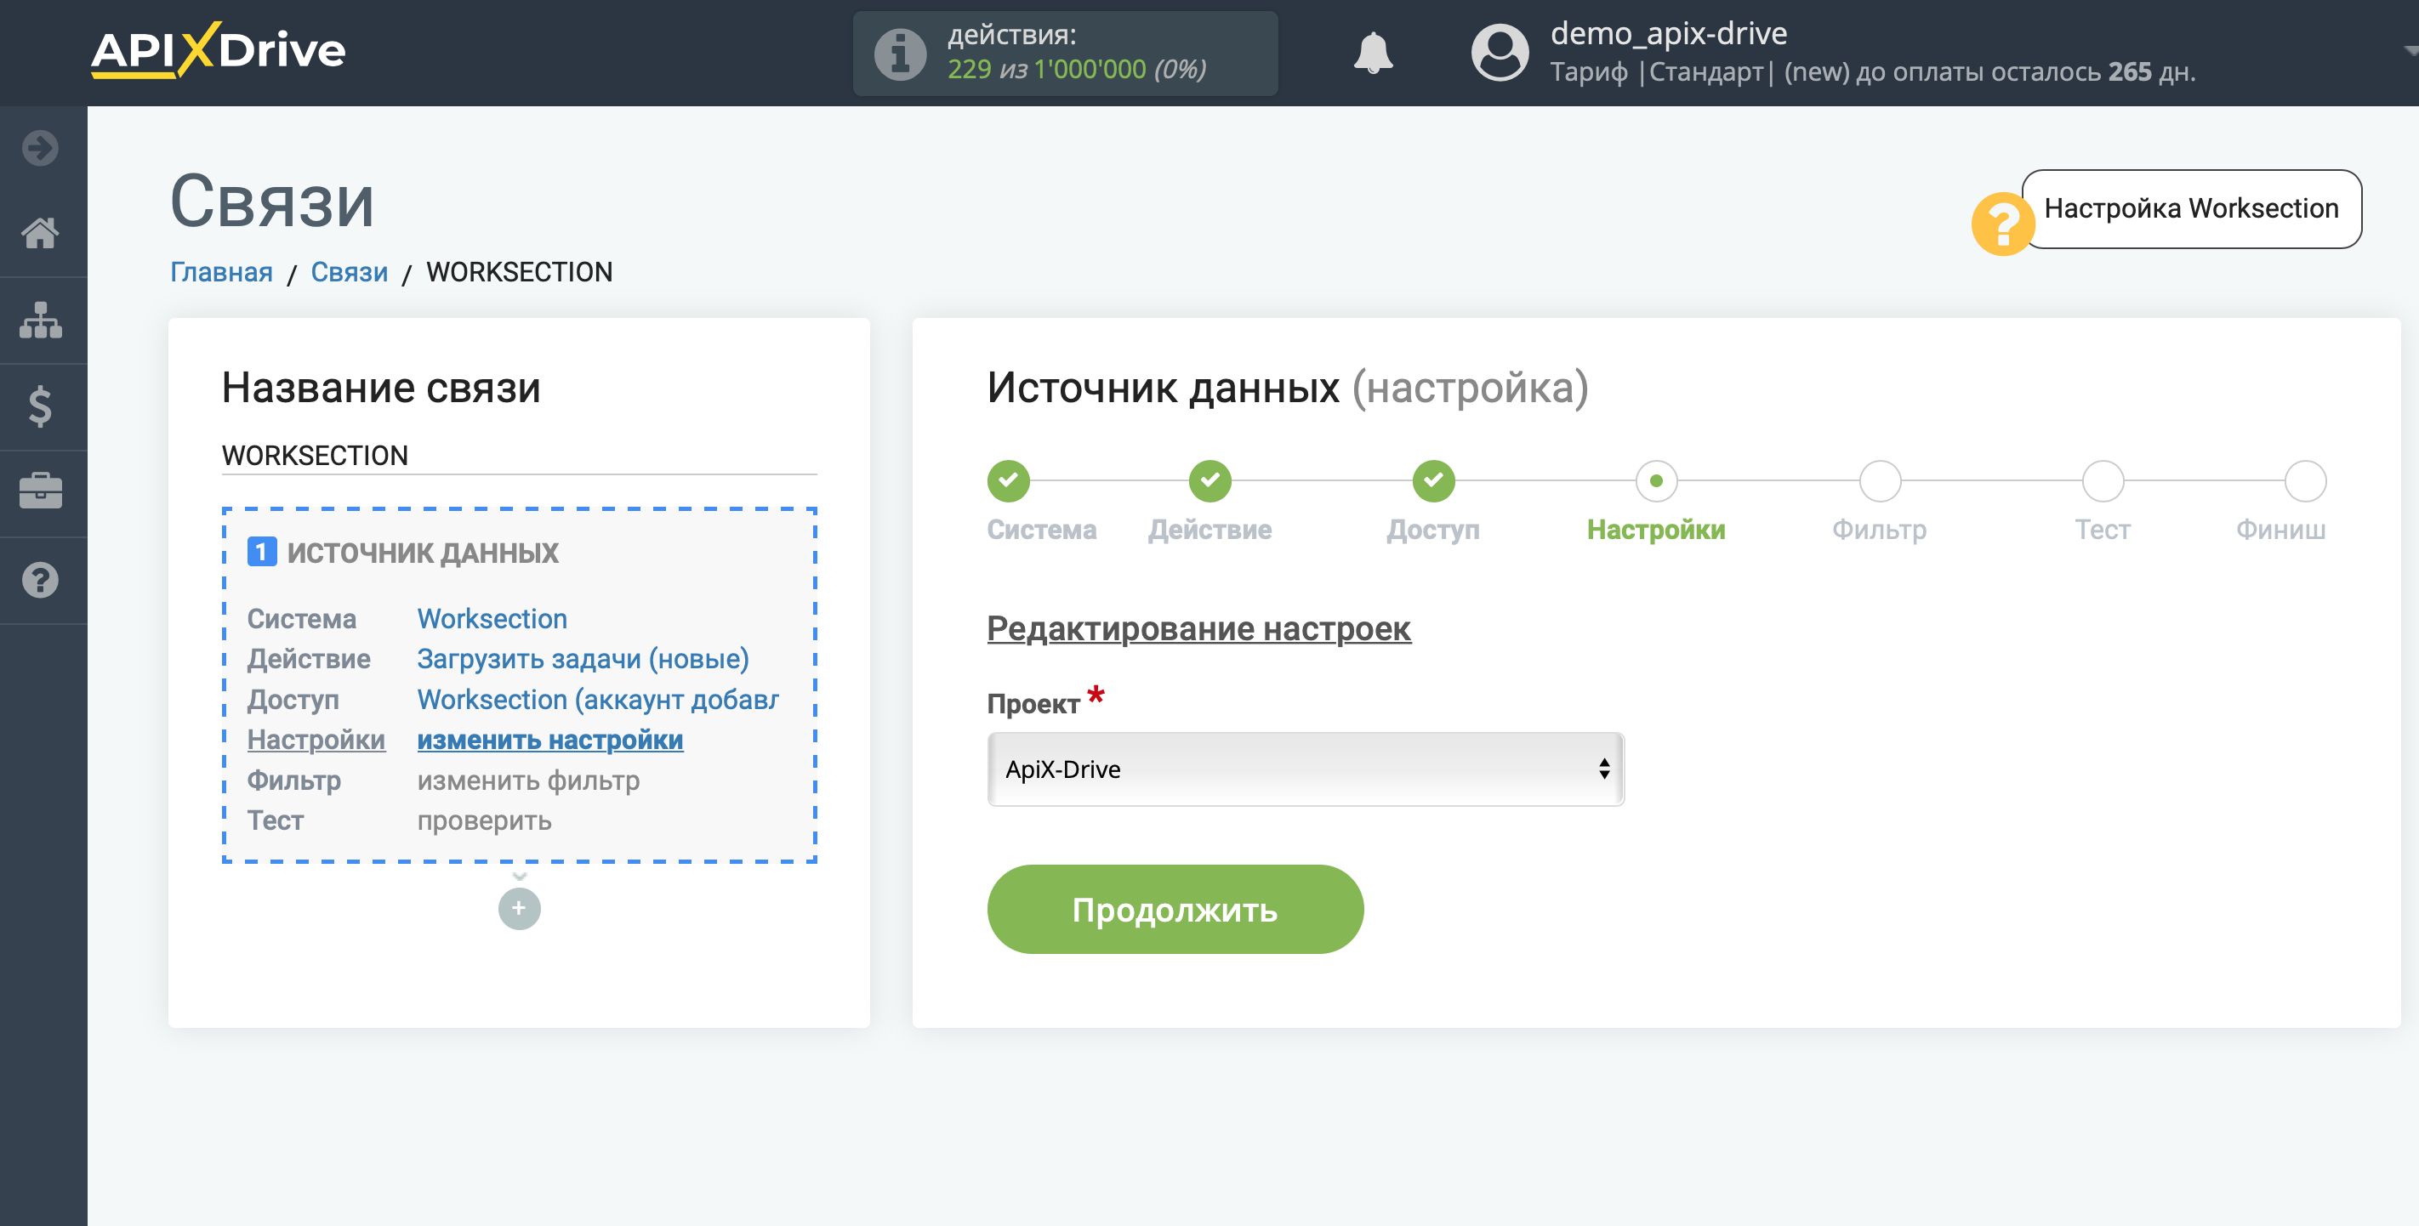The width and height of the screenshot is (2419, 1226).
Task: Click the Действие completed step circle
Action: click(1209, 480)
